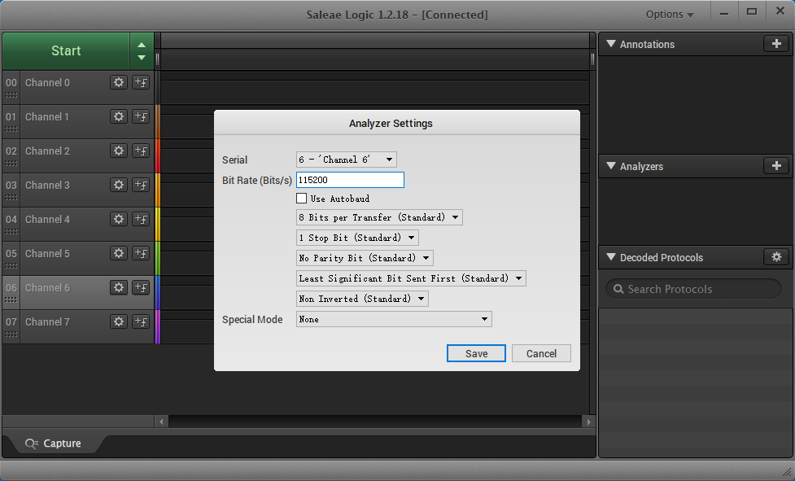Click the horizontal scrollbar left arrow
The width and height of the screenshot is (795, 481).
[x=161, y=422]
